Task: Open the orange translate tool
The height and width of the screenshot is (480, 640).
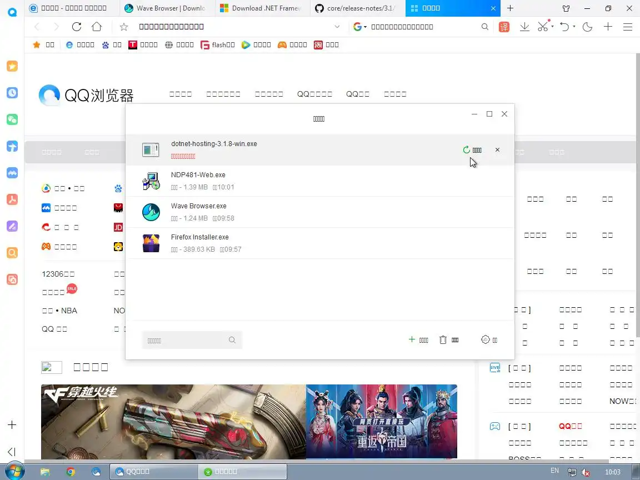Action: tap(504, 27)
